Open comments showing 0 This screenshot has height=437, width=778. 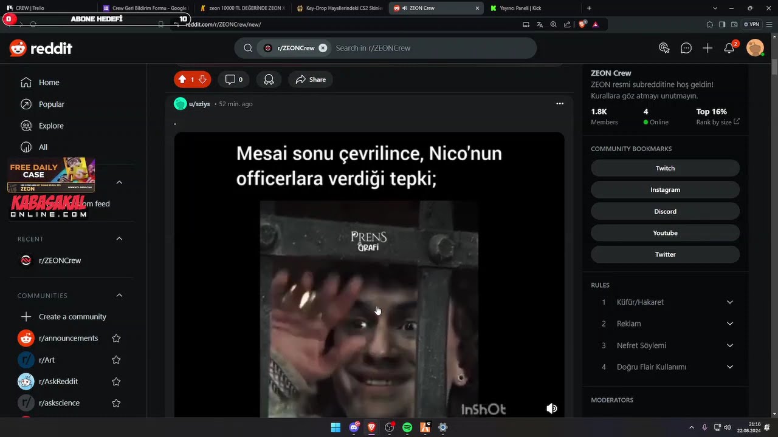(234, 80)
